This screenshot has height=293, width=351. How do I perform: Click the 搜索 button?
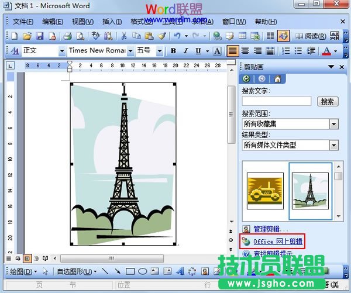pos(328,101)
